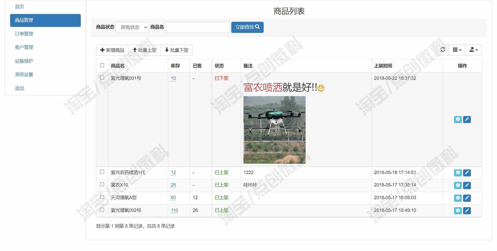The image size is (497, 251).
Task: Open the export data dropdown
Action: coord(473,50)
